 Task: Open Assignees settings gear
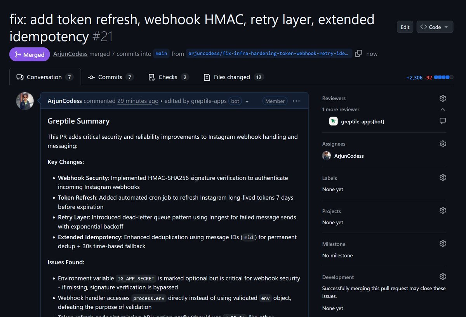443,144
